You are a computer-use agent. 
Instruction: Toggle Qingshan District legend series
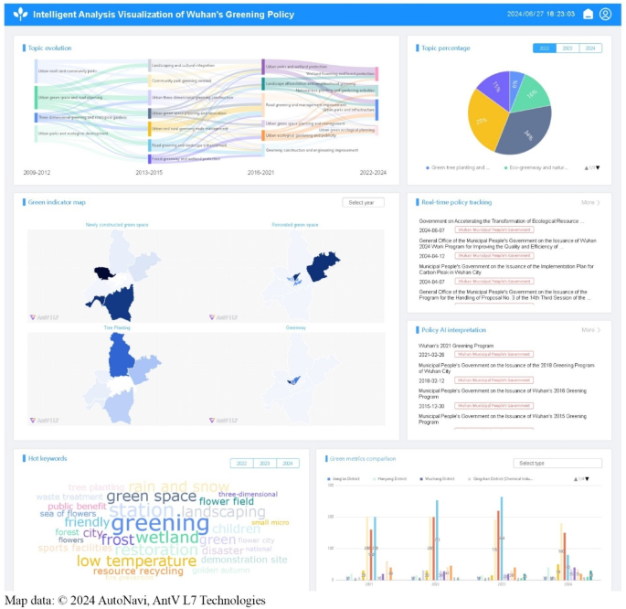[x=500, y=479]
